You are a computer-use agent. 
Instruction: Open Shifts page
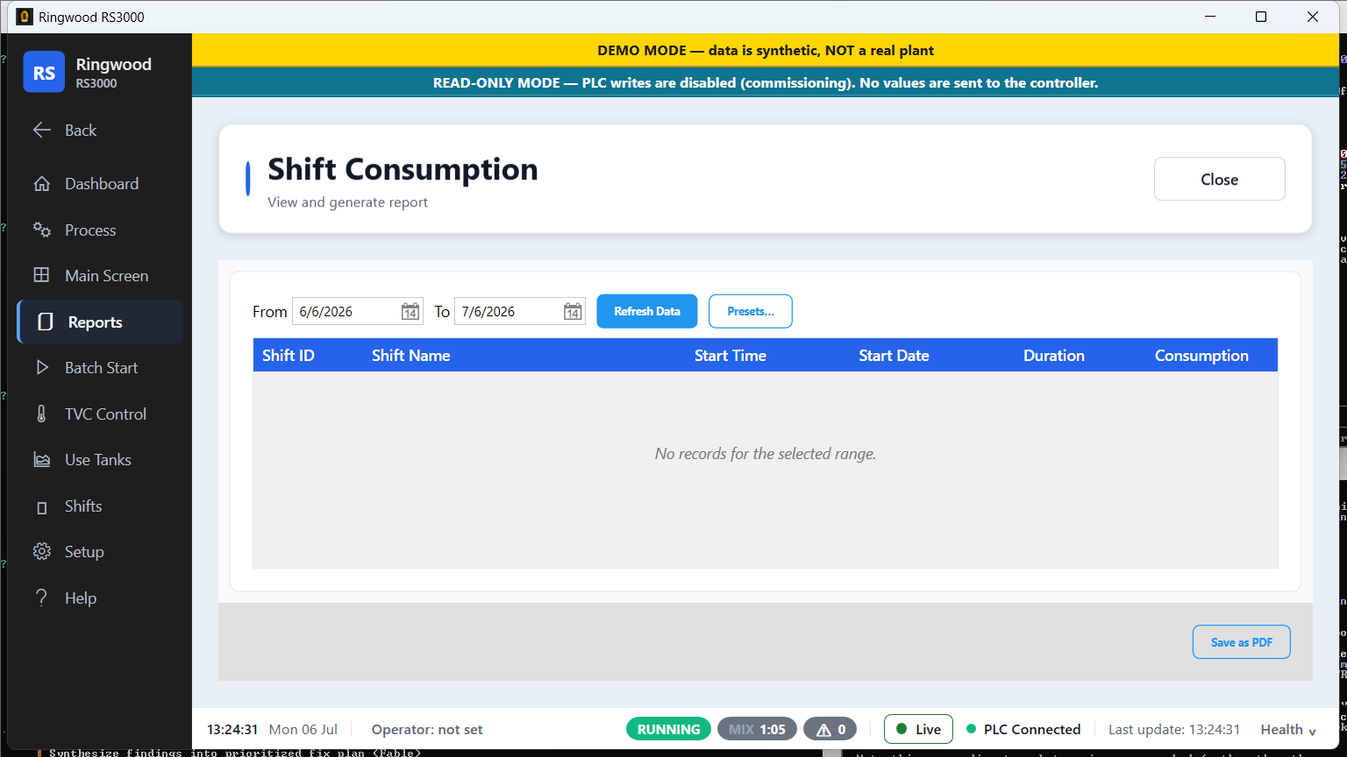[x=100, y=506]
